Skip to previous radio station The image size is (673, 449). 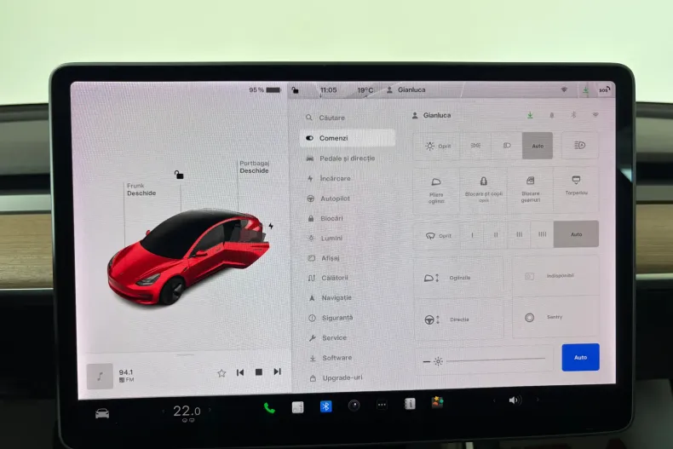coord(240,372)
